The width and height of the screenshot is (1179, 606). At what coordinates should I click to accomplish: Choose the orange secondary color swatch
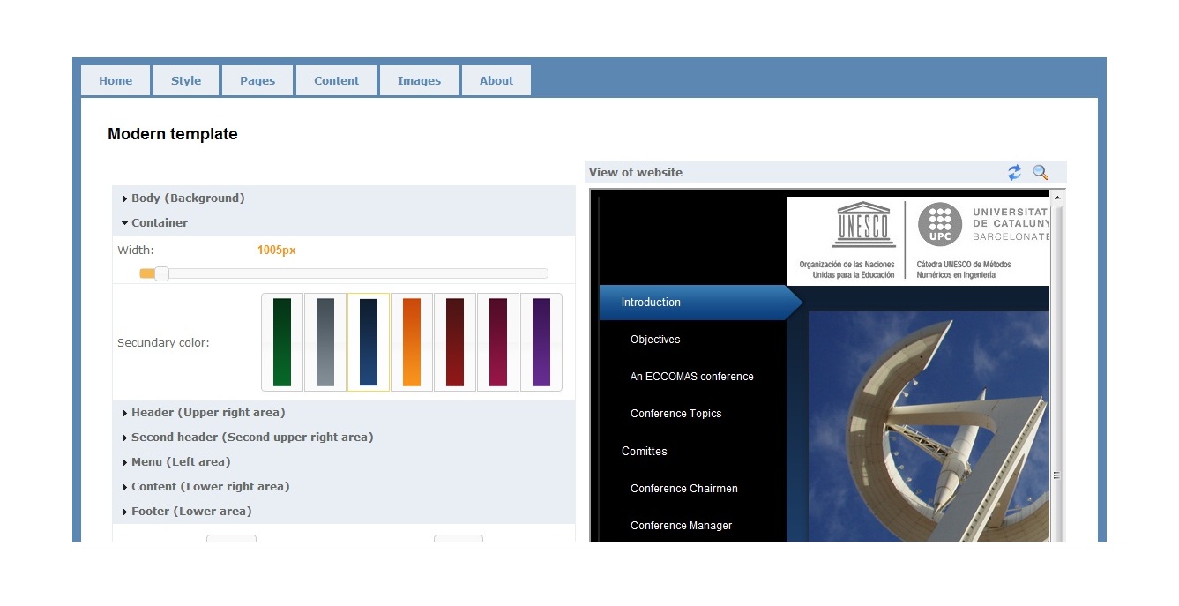tap(412, 342)
